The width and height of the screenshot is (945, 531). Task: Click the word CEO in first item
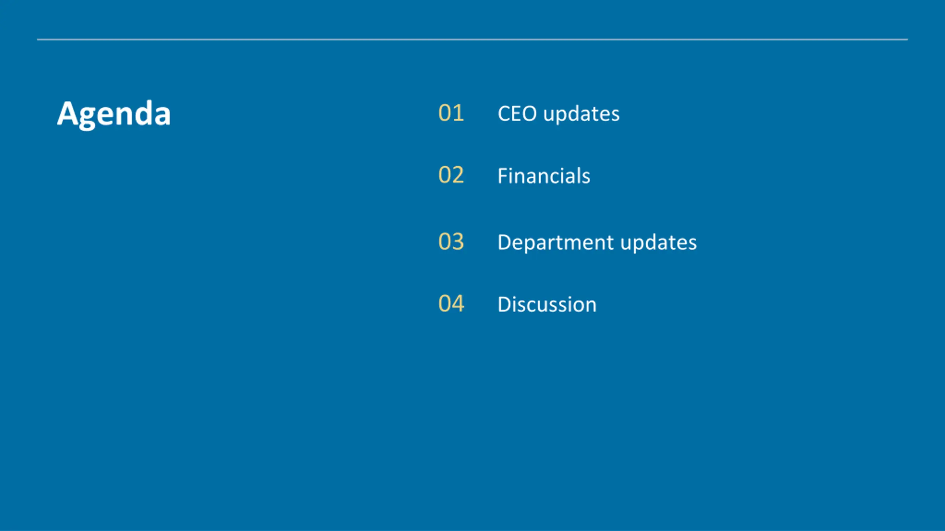click(x=517, y=114)
